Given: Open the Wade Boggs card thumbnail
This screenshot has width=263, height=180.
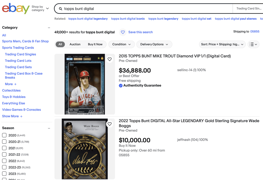Looking at the screenshot, I should pos(85,149).
